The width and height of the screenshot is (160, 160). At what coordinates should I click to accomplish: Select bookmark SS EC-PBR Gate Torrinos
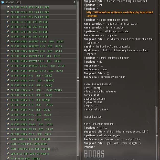pyautogui.click(x=38, y=158)
